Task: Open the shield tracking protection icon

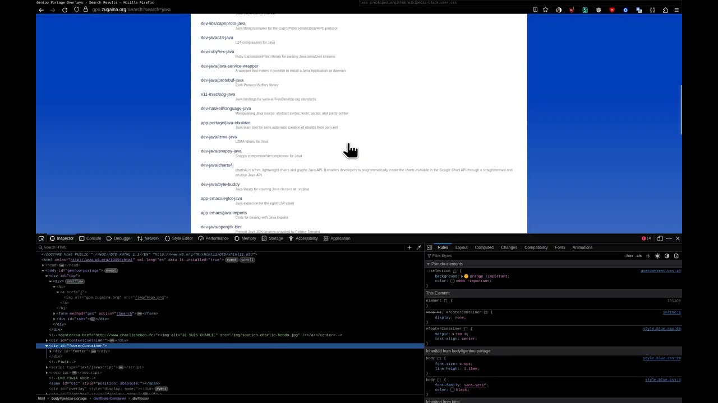Action: tap(77, 10)
